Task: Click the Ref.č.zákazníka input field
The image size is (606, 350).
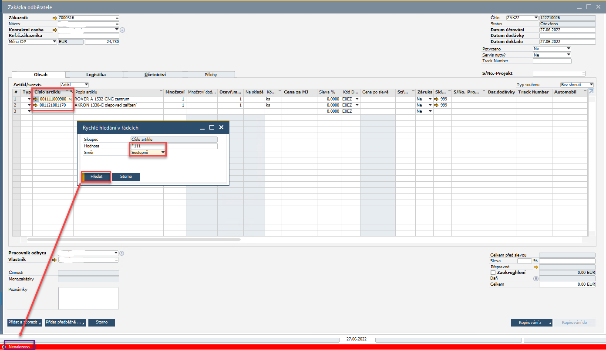Action: click(x=88, y=36)
